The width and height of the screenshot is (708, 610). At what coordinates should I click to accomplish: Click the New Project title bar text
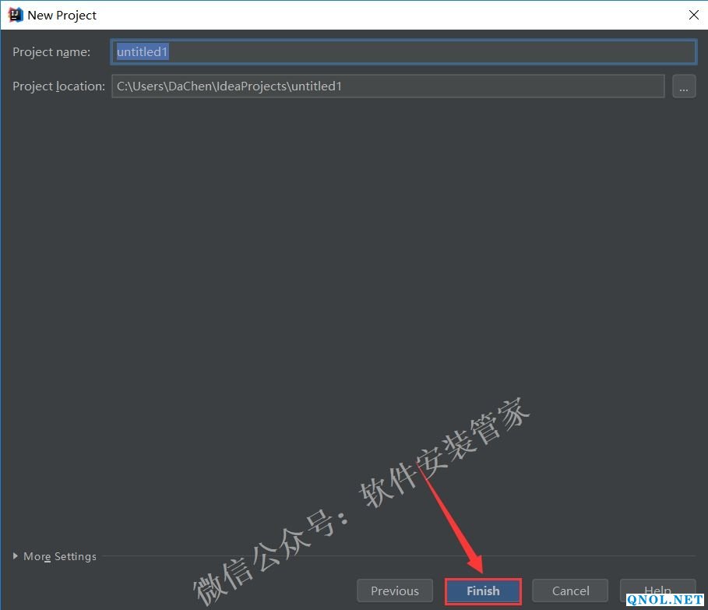(x=62, y=15)
